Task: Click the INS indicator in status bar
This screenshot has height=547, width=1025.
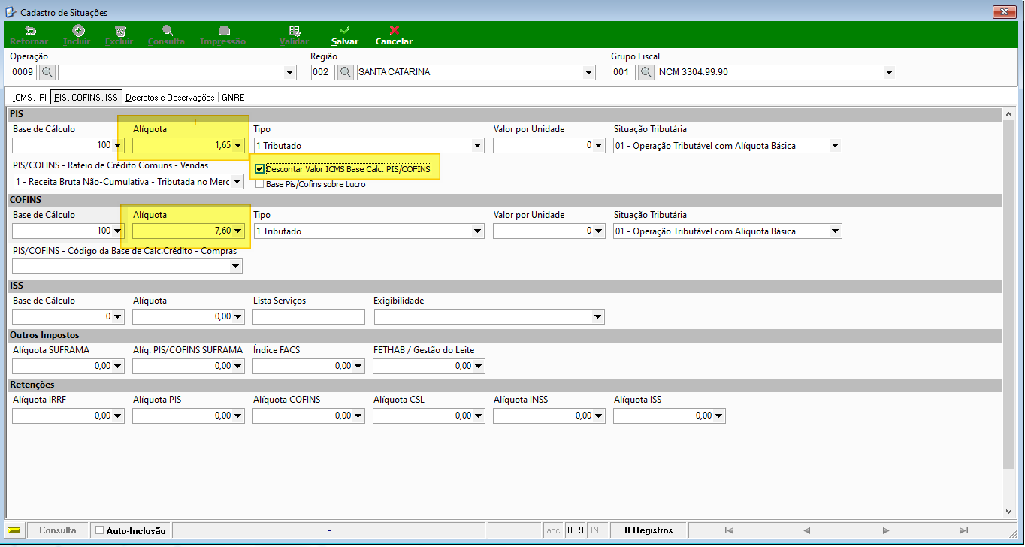Action: point(597,530)
